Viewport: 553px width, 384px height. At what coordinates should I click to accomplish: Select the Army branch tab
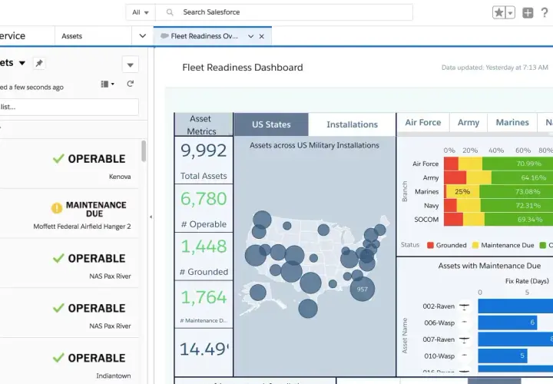pos(469,122)
